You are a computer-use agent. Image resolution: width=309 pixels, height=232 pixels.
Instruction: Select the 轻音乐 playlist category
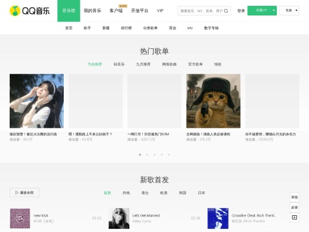pos(119,64)
